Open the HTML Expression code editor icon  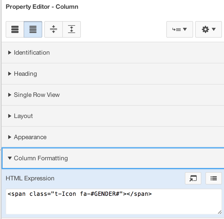pyautogui.click(x=193, y=178)
